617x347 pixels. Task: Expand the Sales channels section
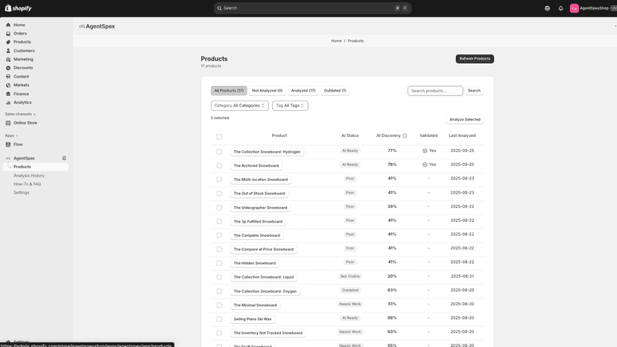(20, 114)
